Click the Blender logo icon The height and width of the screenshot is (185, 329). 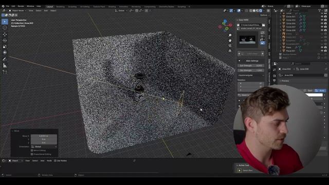tap(3, 6)
